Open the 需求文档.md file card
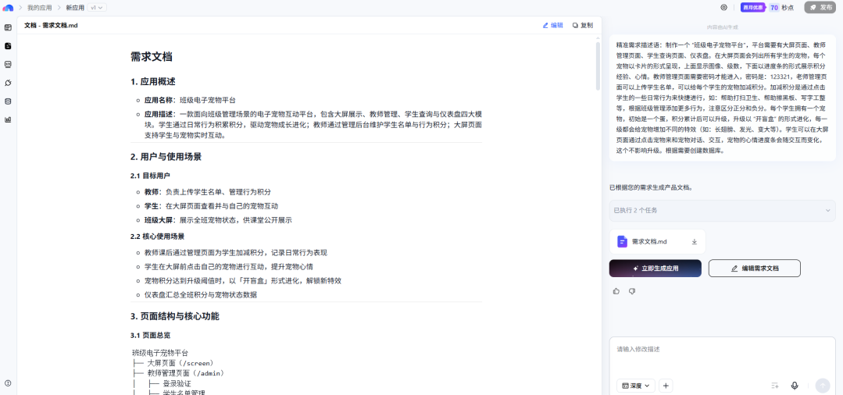Image resolution: width=843 pixels, height=395 pixels. point(657,242)
